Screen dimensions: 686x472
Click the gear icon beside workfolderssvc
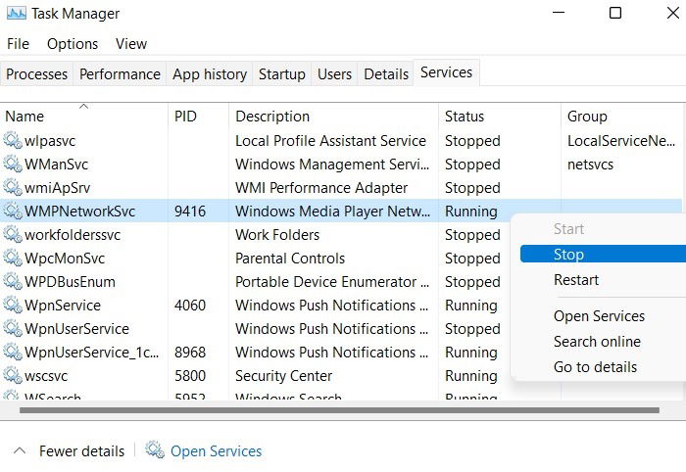pyautogui.click(x=12, y=235)
